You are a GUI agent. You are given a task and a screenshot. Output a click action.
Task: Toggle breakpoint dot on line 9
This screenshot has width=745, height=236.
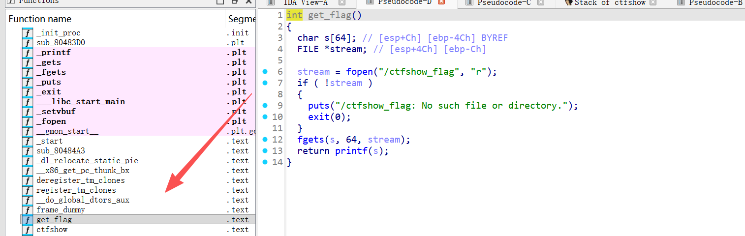click(x=265, y=106)
